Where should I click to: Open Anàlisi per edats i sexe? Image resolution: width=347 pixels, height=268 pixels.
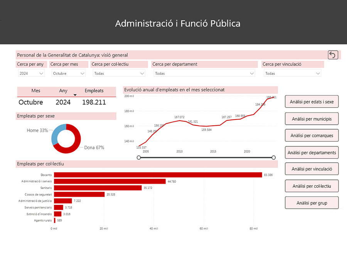click(312, 102)
